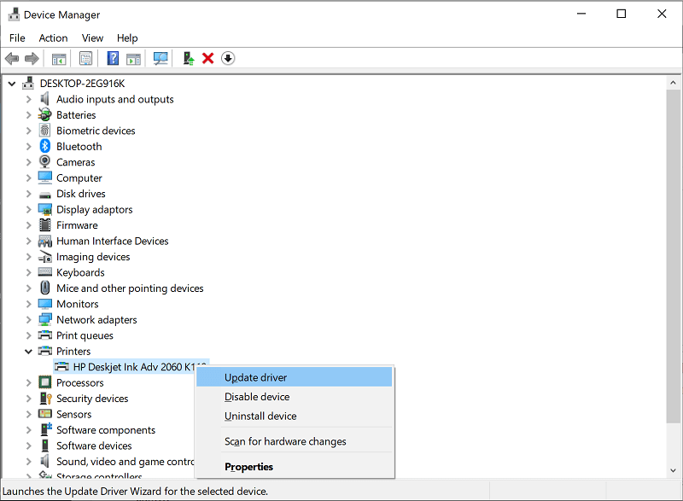Open the Help menu
This screenshot has height=501, width=683.
pyautogui.click(x=127, y=38)
